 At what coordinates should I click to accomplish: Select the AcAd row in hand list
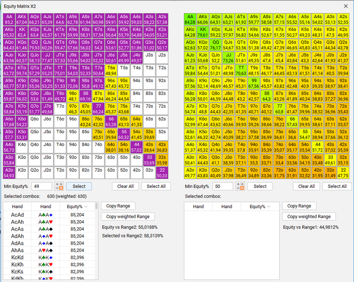[x=49, y=215]
